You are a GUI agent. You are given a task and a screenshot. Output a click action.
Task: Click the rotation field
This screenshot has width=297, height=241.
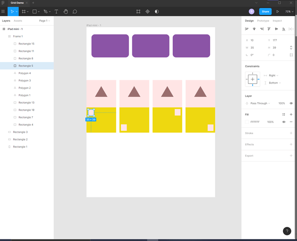point(255,55)
